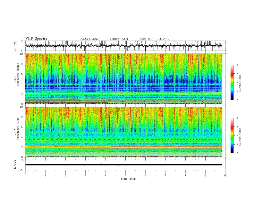
Task: Click the ch.2 "Frequency (kHz)" axis label
Action: (x=18, y=128)
